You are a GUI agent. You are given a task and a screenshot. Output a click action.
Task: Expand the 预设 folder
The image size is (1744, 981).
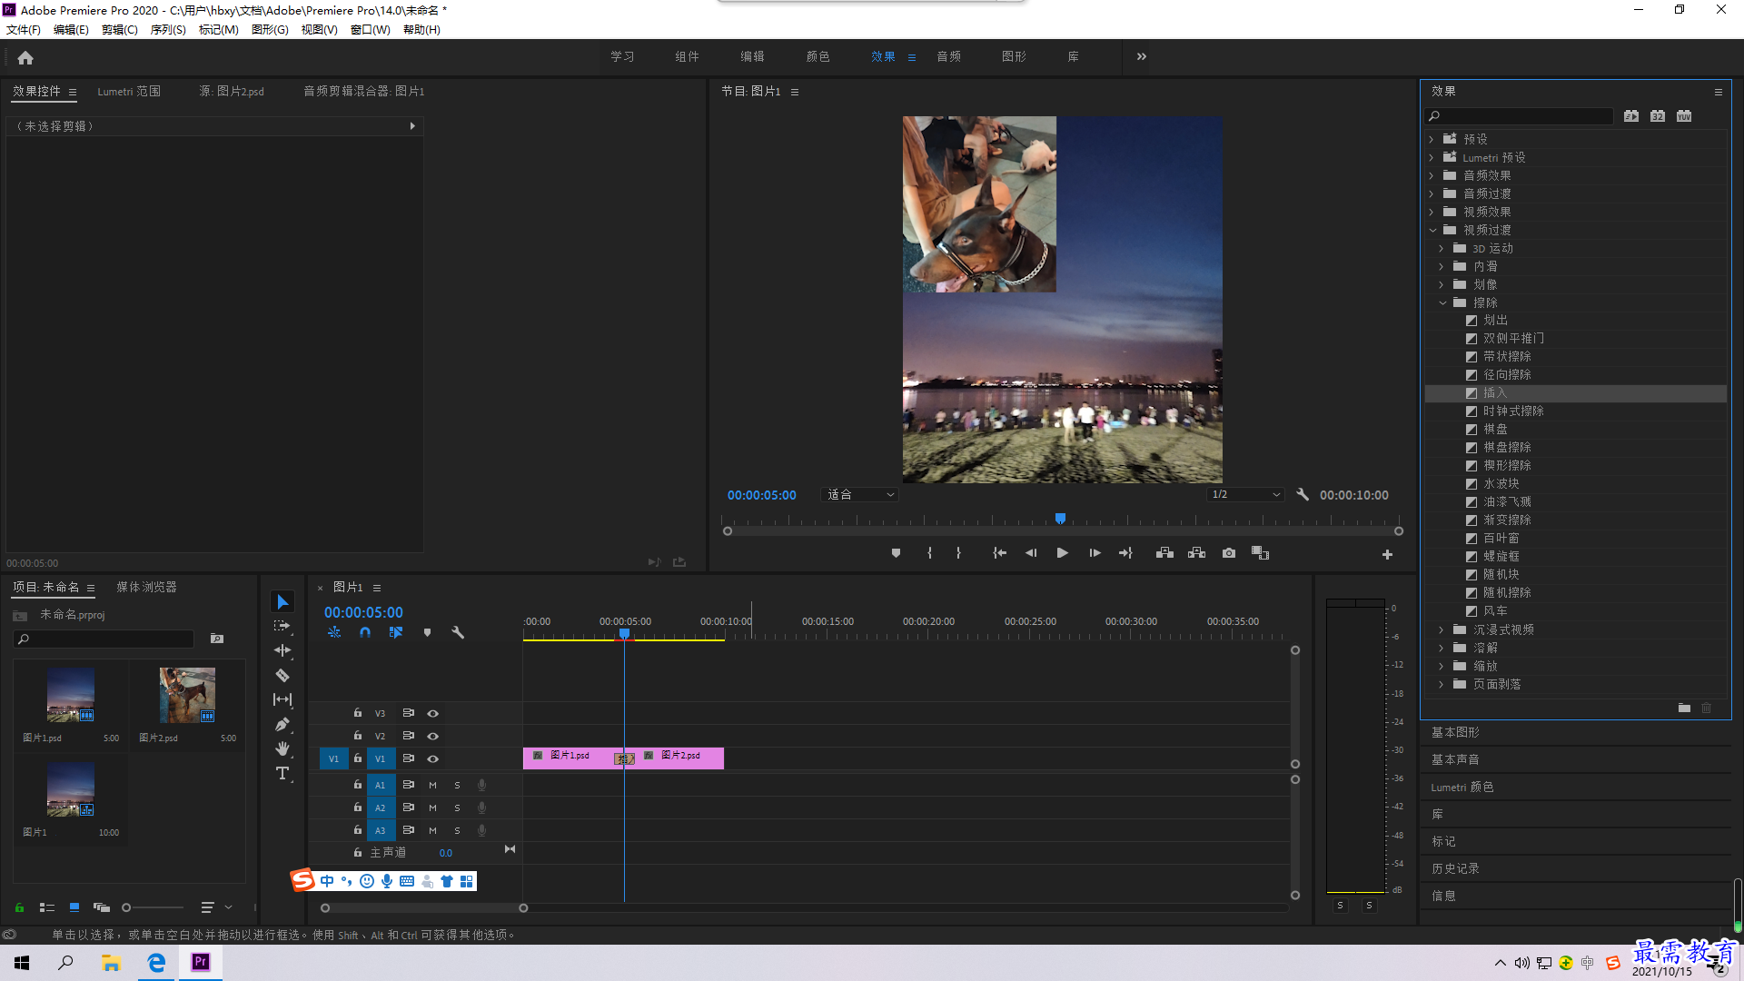pyautogui.click(x=1432, y=139)
